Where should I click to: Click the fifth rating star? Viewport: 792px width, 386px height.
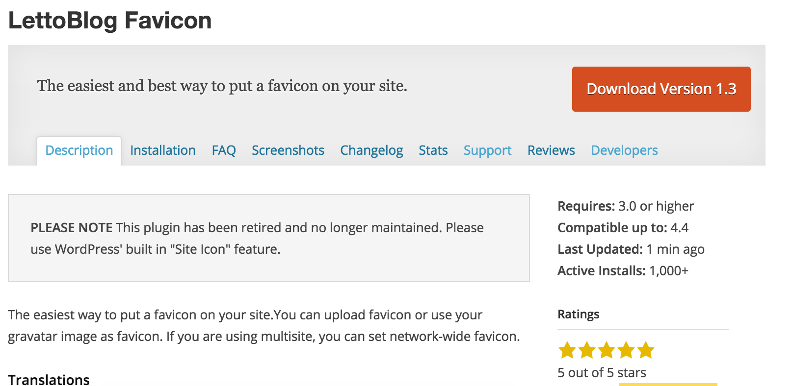pyautogui.click(x=646, y=350)
